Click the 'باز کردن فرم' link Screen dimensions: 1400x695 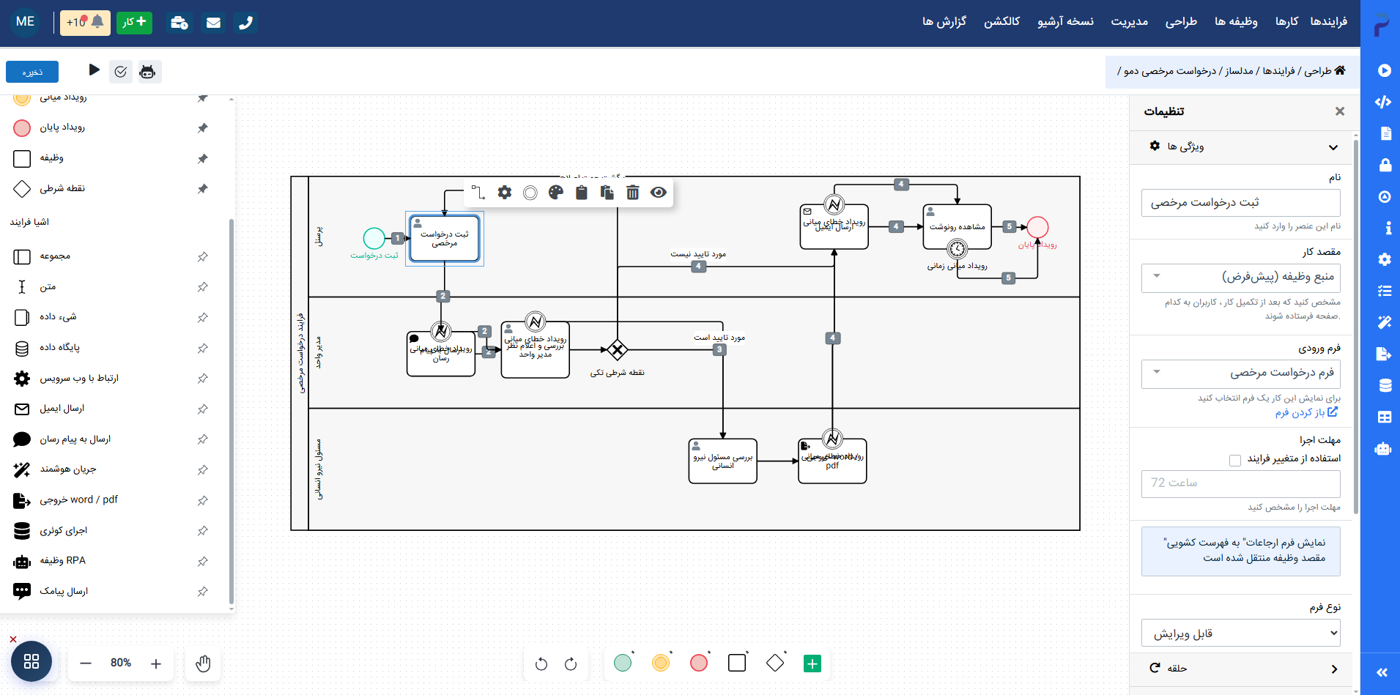pos(1306,412)
